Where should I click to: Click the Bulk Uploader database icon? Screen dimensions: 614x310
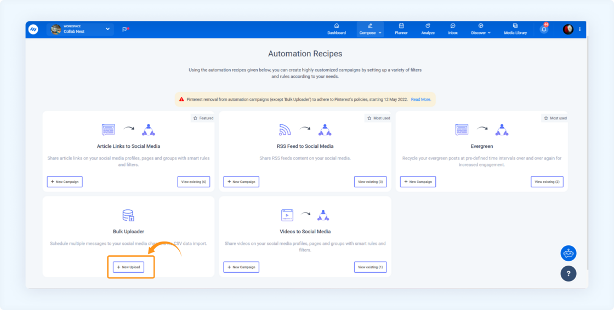[x=128, y=215]
